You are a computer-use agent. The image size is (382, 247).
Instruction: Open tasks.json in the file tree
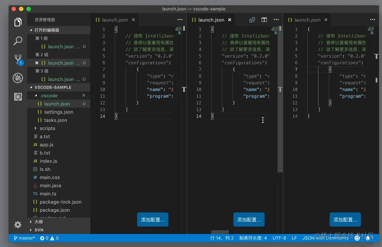point(59,120)
